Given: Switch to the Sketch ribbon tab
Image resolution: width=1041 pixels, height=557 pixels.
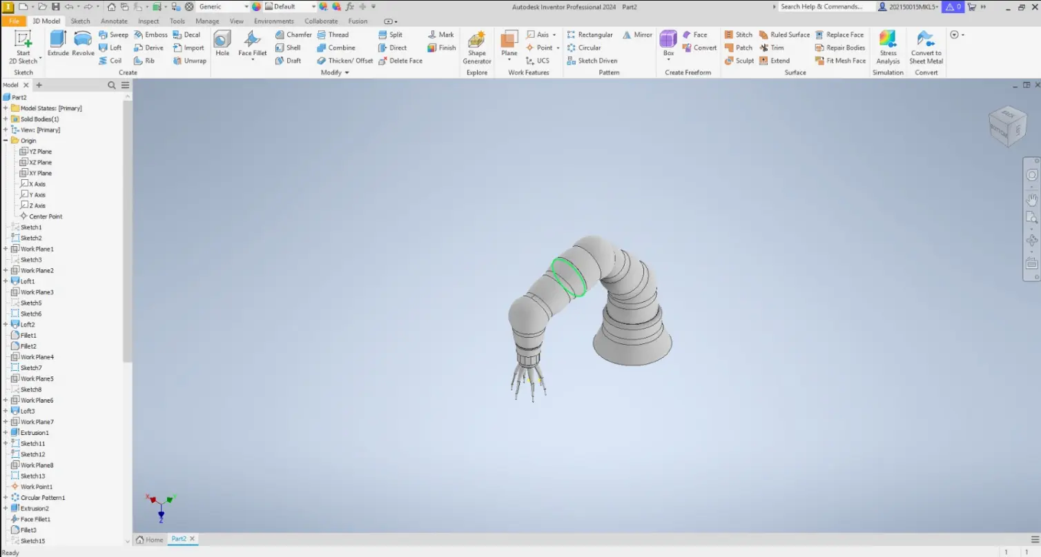Looking at the screenshot, I should tap(80, 21).
